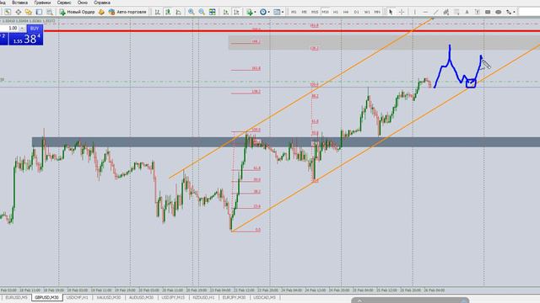Open the arrows objects dropdown
The image size is (540, 303).
click(x=510, y=12)
